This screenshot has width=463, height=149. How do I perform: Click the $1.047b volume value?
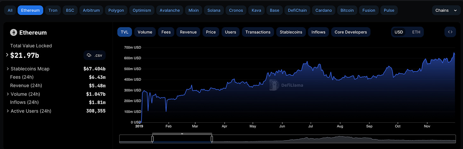click(x=96, y=94)
